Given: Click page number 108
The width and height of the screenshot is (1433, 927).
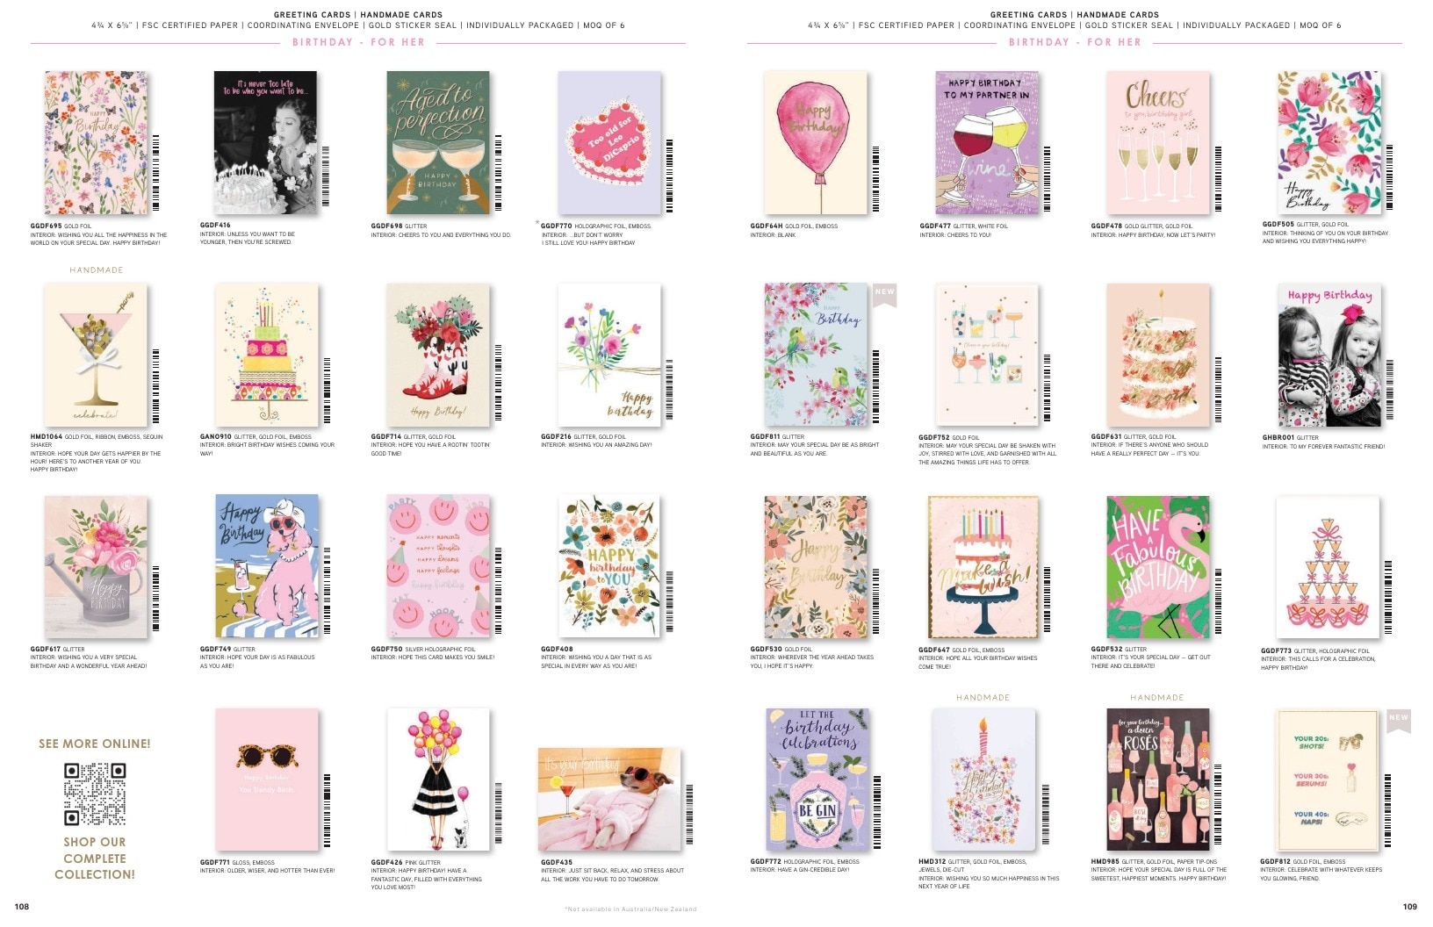Looking at the screenshot, I should tap(22, 907).
